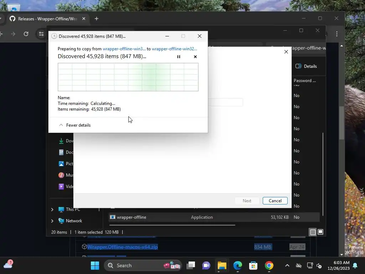Pause the copy operation
365x274 pixels.
[x=179, y=57]
